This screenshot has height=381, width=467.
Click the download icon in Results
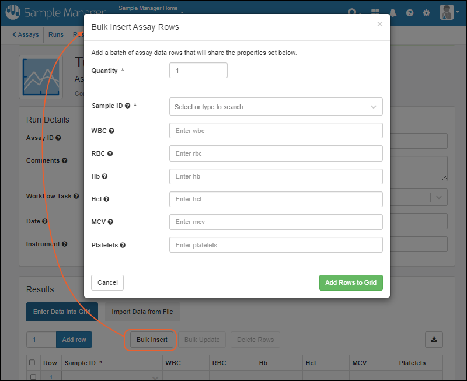click(x=434, y=339)
